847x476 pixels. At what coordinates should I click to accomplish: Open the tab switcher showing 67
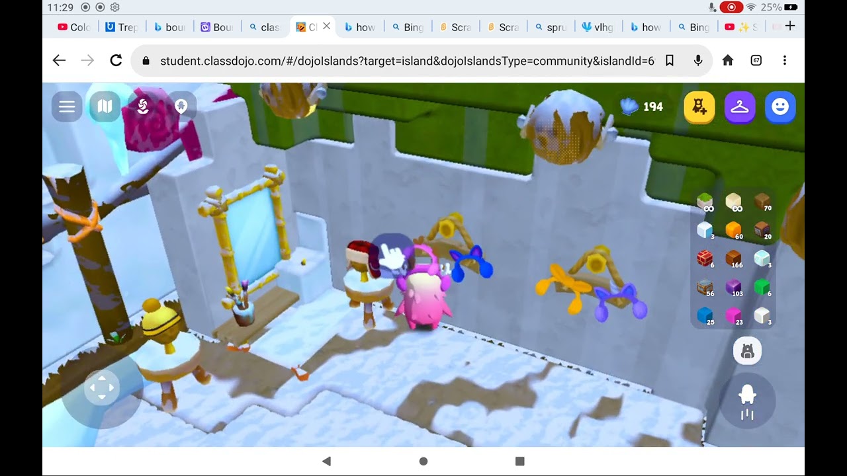tap(756, 60)
